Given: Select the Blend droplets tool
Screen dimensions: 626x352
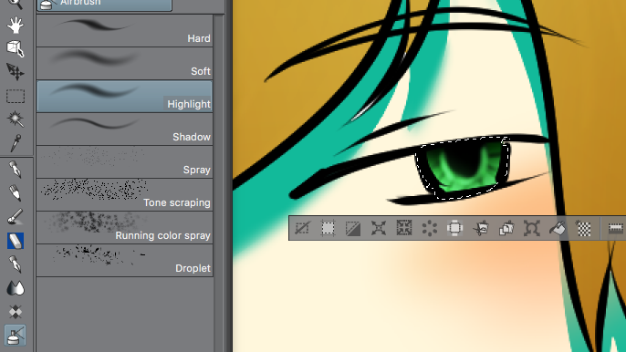Looking at the screenshot, I should point(16,288).
